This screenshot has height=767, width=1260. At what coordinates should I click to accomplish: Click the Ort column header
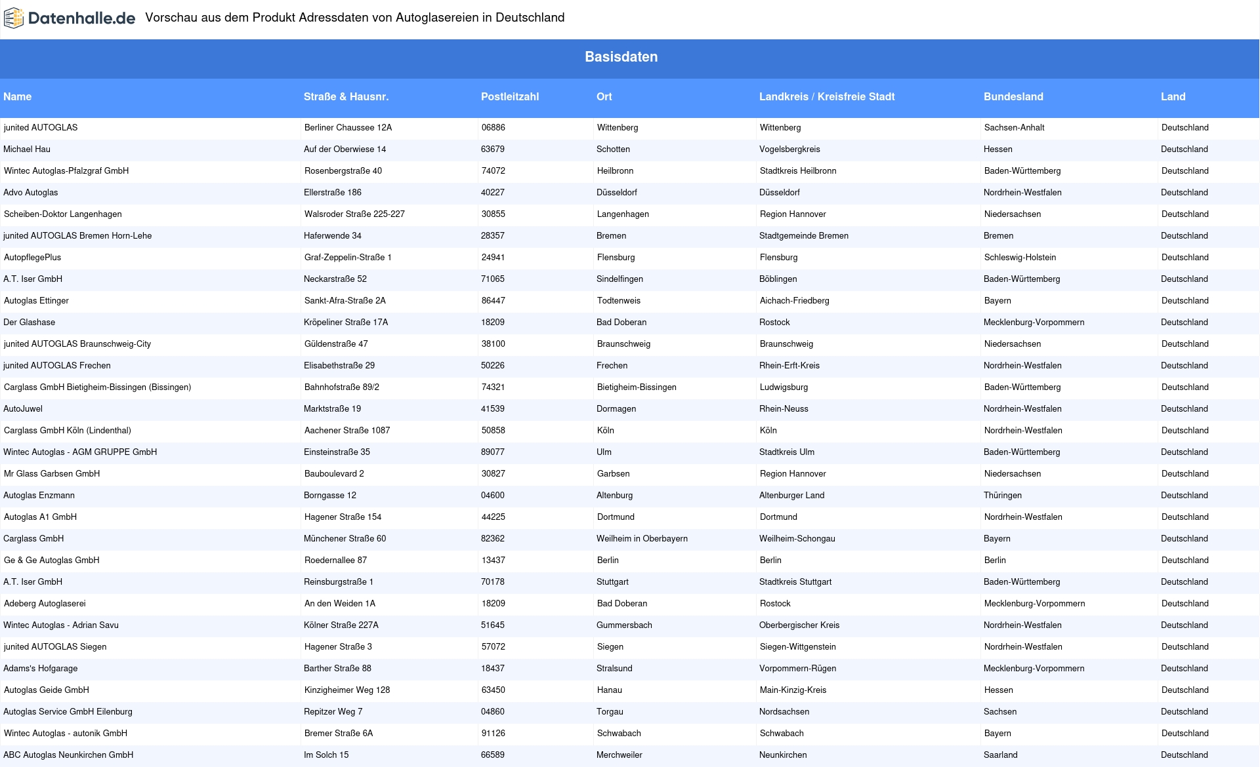pyautogui.click(x=604, y=97)
